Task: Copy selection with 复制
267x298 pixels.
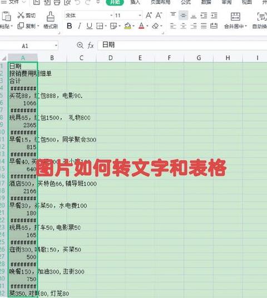Action: [27, 26]
